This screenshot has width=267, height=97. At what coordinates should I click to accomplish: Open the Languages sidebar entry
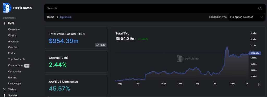[15, 83]
